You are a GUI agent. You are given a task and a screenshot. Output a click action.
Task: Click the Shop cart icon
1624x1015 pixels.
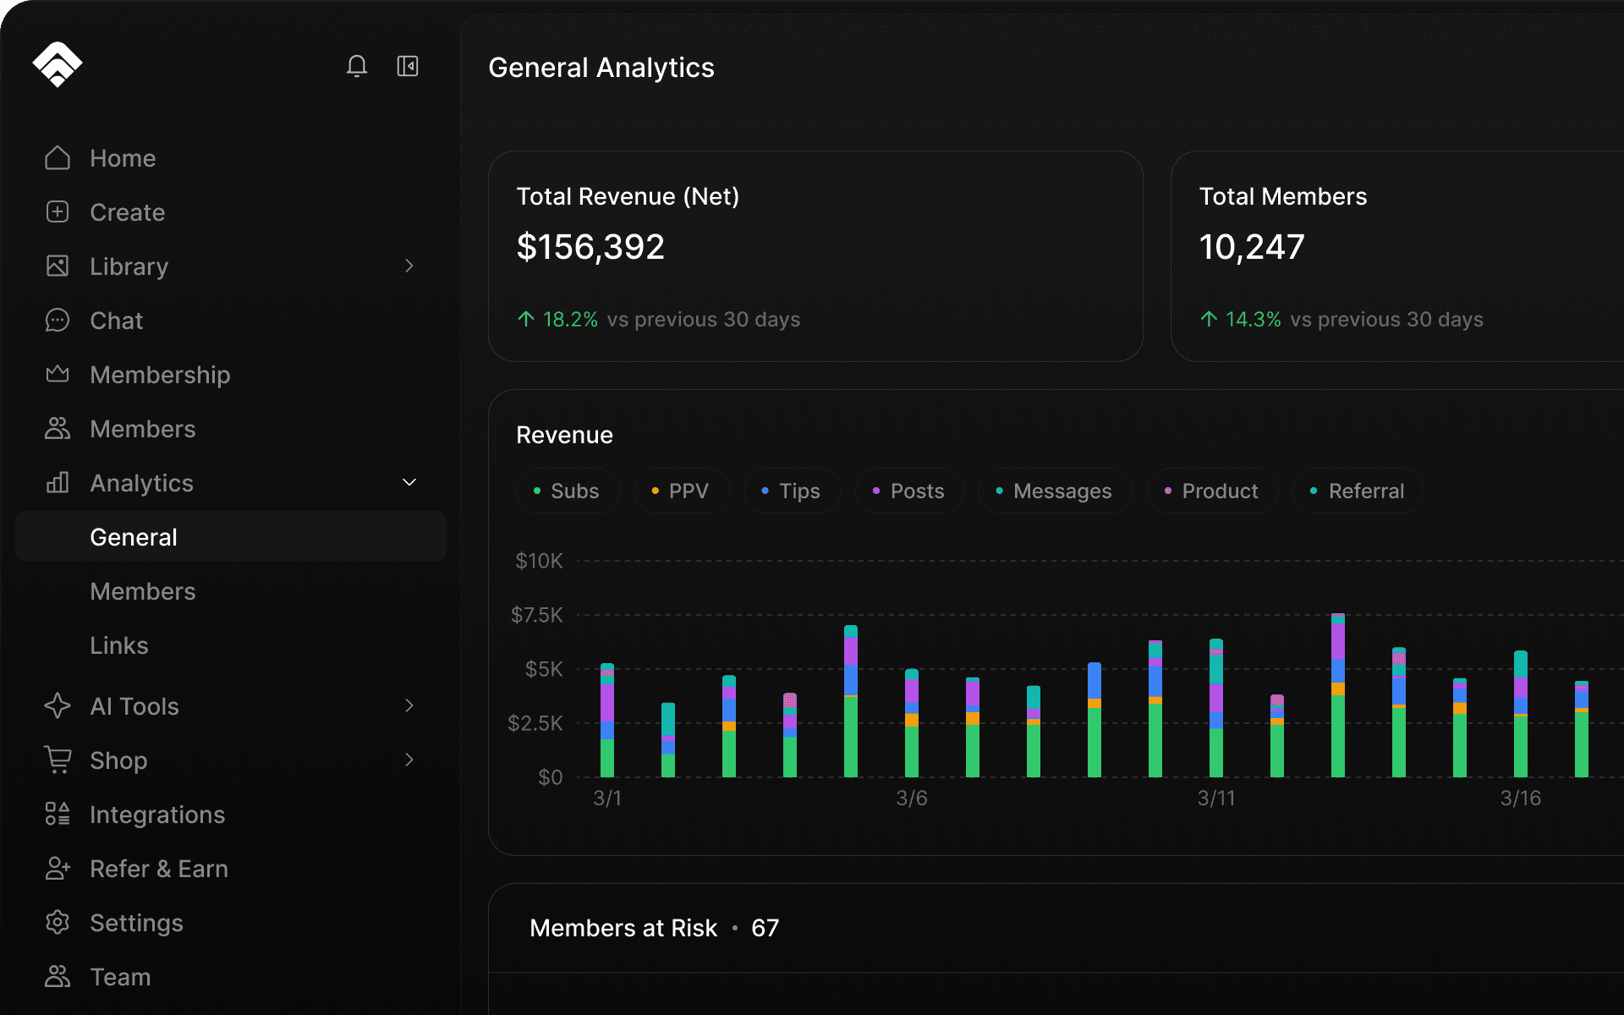(x=58, y=760)
